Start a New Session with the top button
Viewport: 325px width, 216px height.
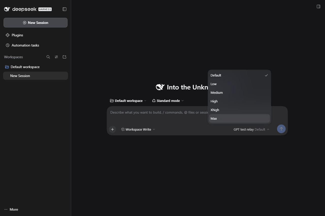(x=36, y=23)
